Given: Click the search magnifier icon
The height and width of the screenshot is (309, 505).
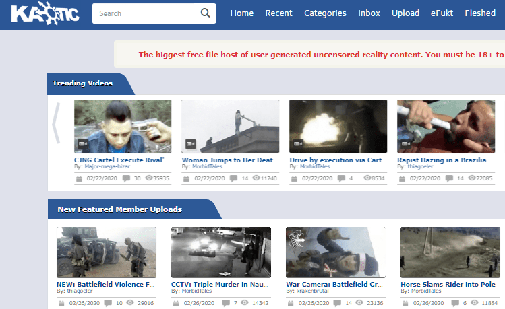Looking at the screenshot, I should tap(205, 13).
